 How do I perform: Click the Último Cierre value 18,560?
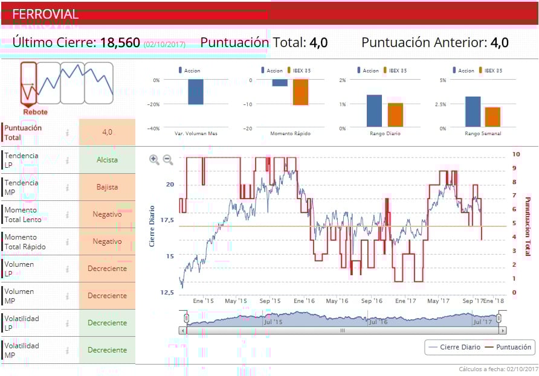tap(120, 43)
